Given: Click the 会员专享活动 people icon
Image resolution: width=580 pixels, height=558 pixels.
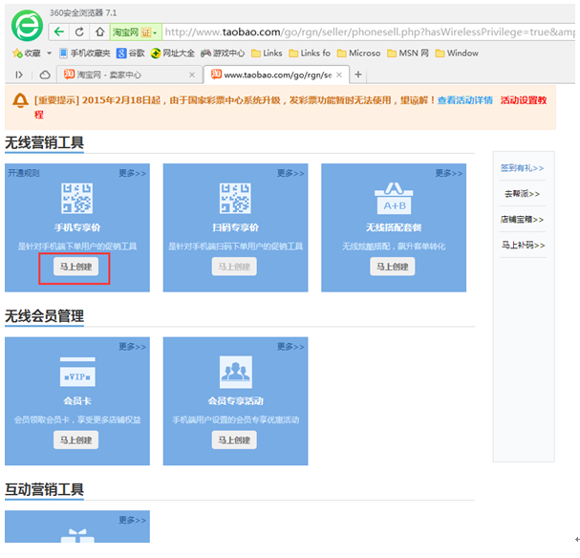Looking at the screenshot, I should pyautogui.click(x=236, y=372).
